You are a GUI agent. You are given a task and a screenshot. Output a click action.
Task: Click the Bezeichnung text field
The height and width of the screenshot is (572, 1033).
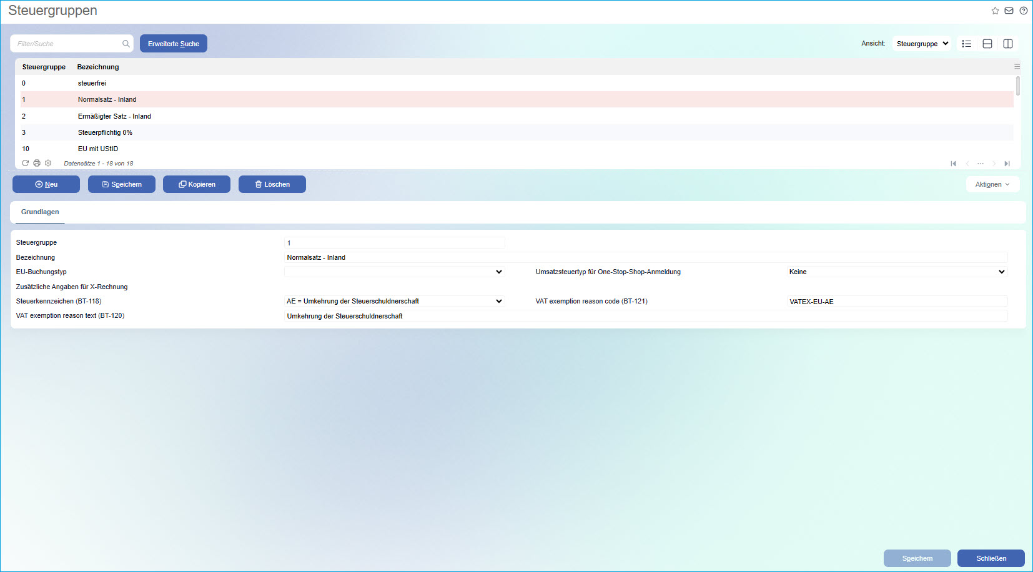click(646, 257)
